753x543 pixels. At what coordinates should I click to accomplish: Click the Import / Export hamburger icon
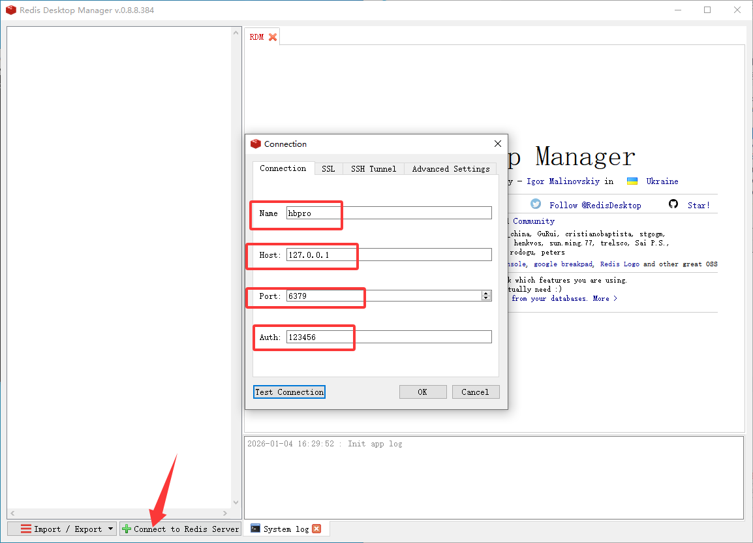point(26,529)
